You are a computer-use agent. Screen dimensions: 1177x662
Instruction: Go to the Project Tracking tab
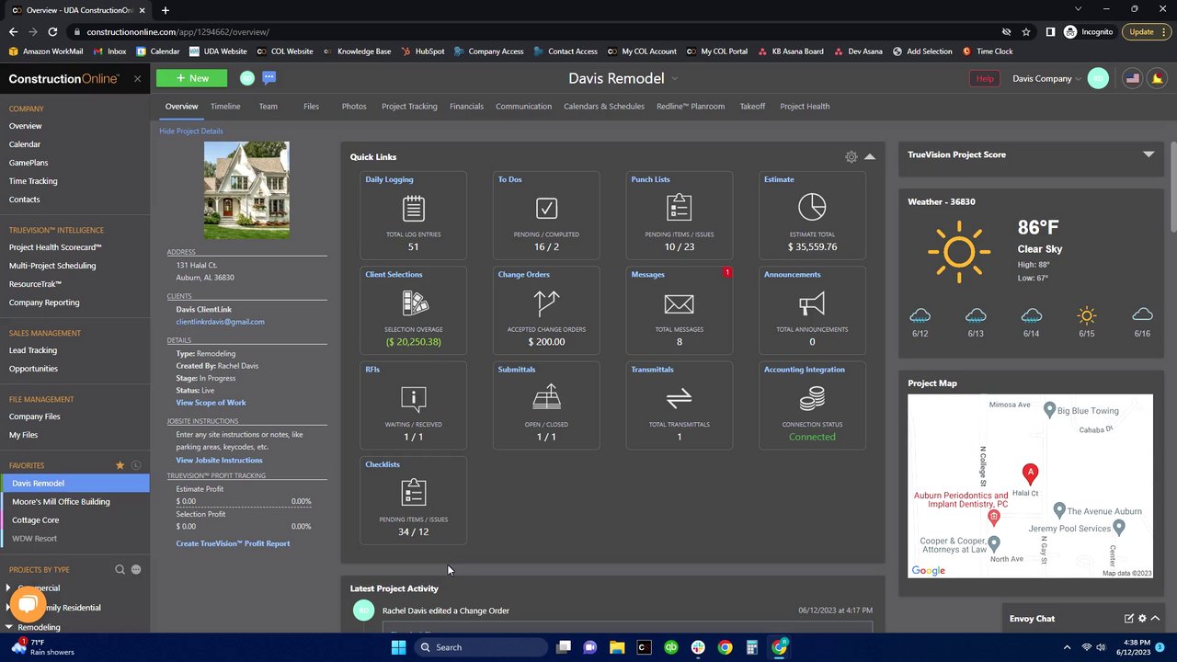point(409,107)
